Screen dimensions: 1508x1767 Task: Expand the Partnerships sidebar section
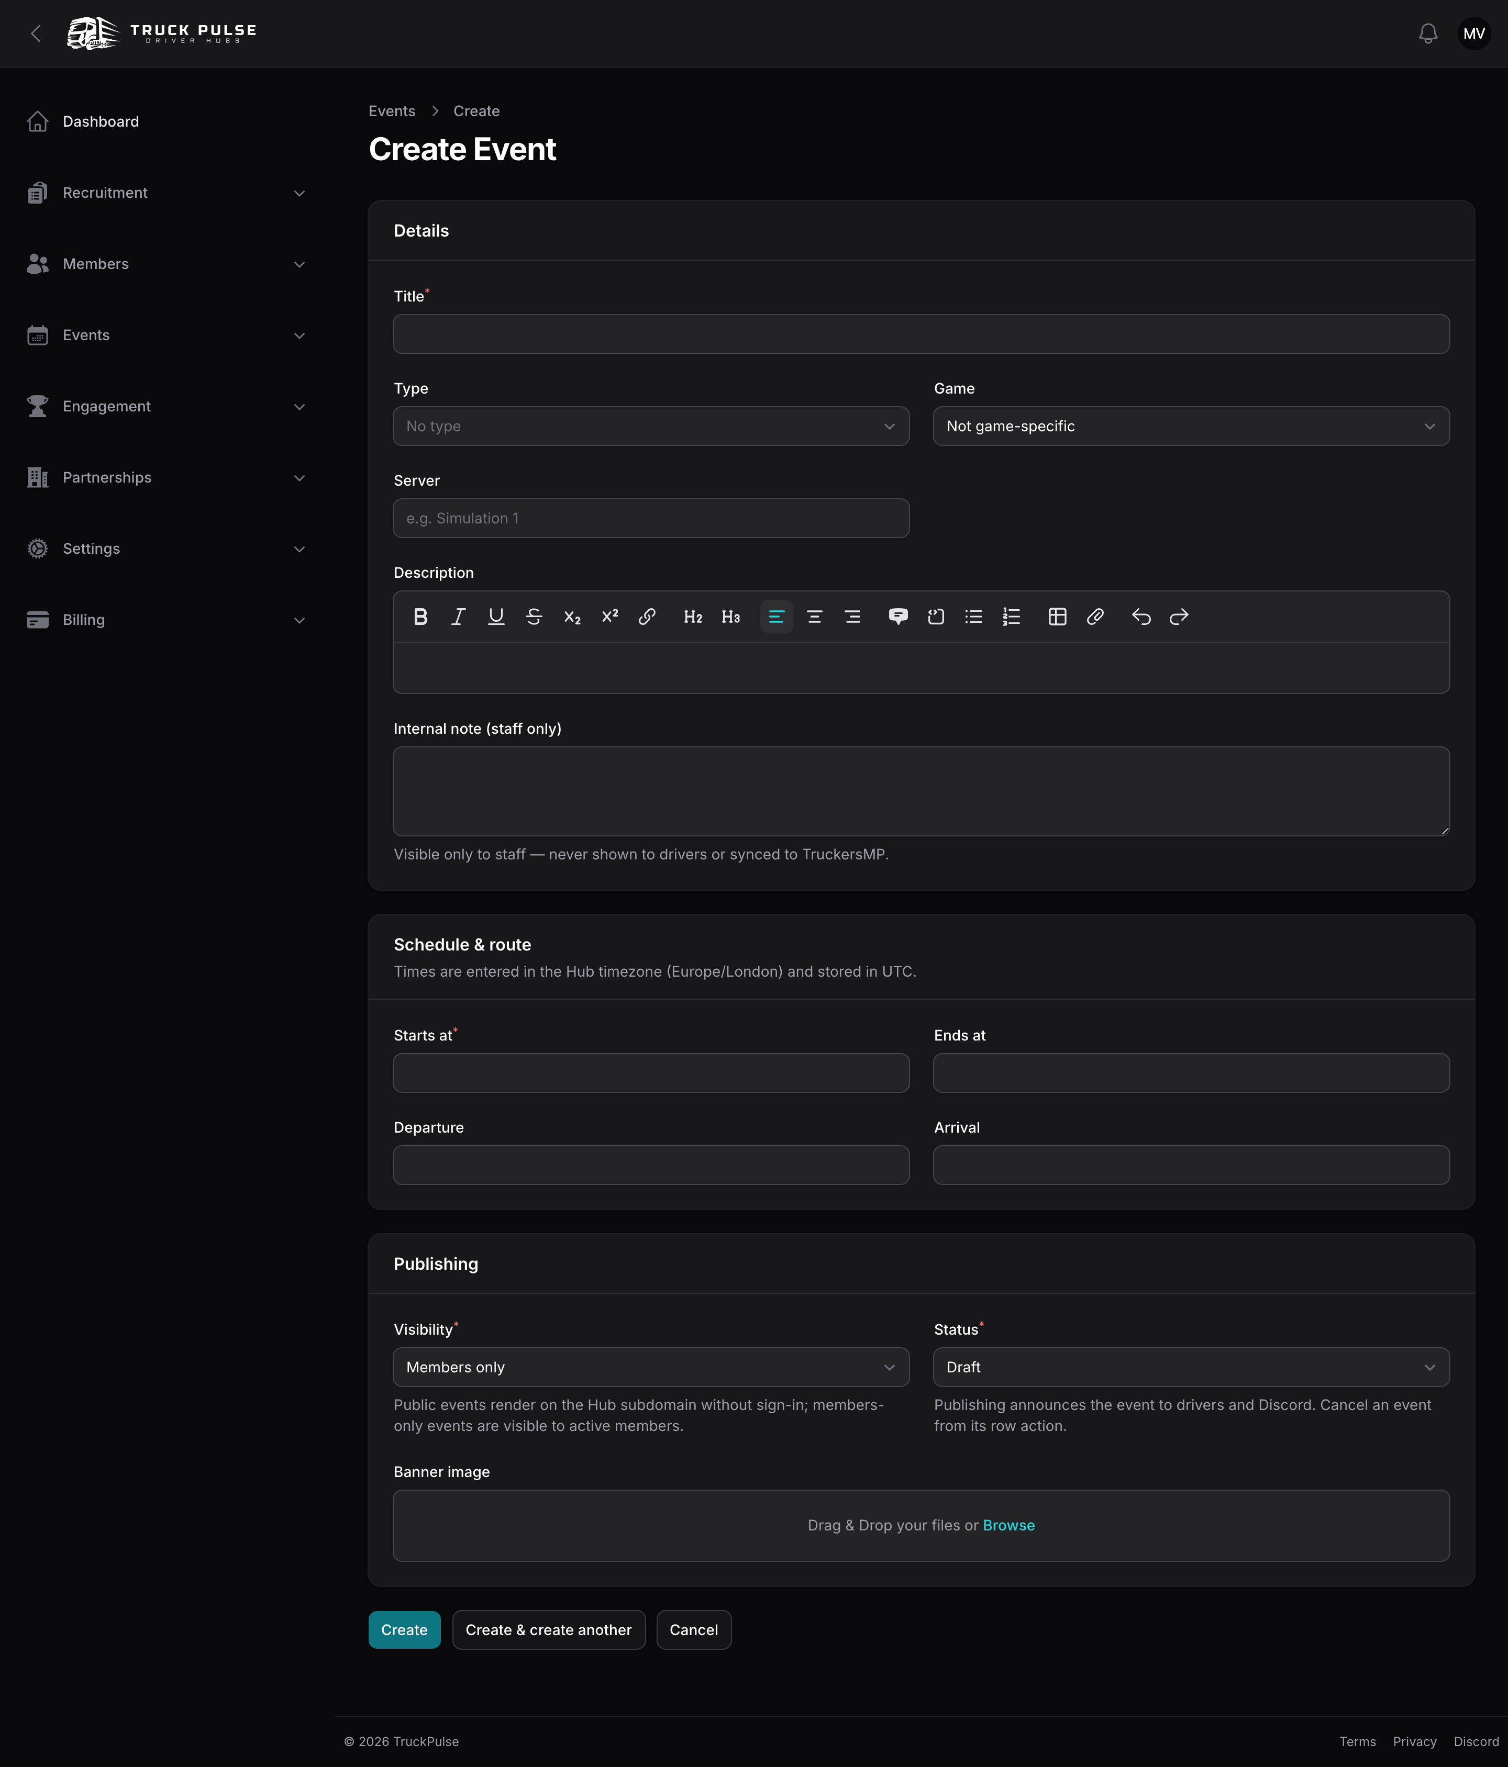point(167,477)
